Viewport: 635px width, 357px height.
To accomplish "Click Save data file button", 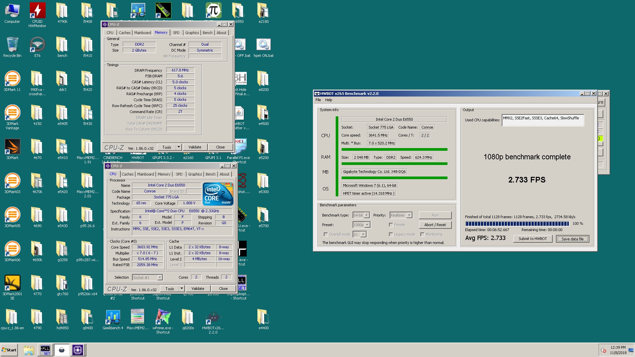I will click(x=572, y=239).
